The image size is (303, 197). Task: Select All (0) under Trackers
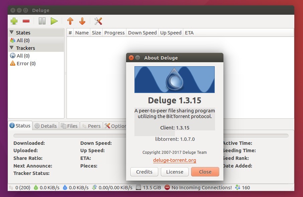pos(36,56)
